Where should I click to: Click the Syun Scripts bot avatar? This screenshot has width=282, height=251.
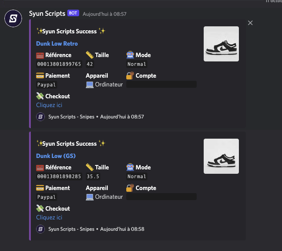[13, 18]
